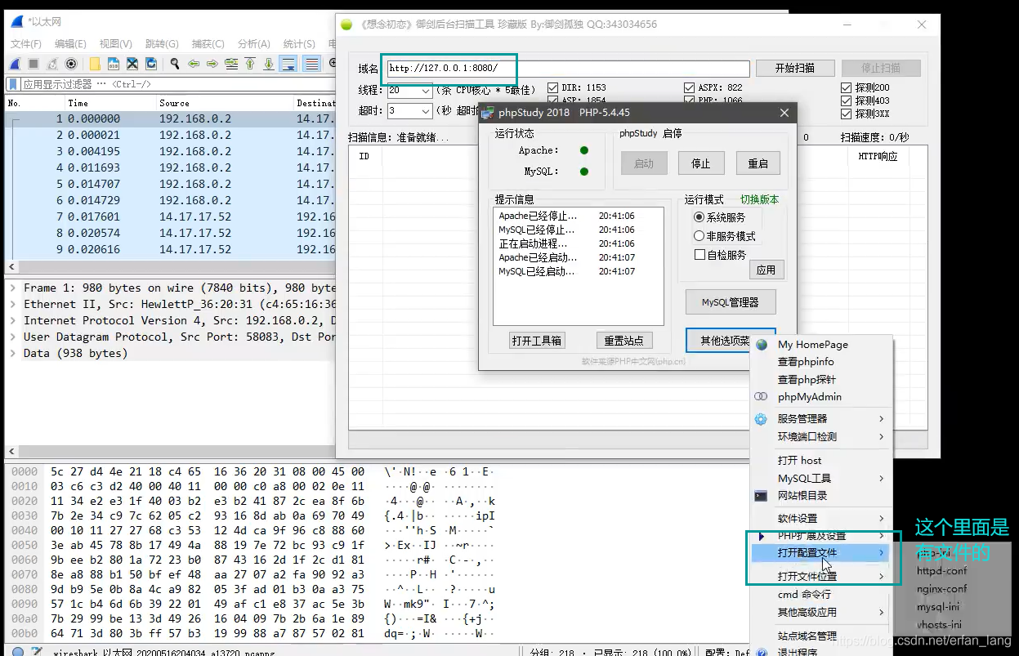Click the 重置站点 button
The height and width of the screenshot is (656, 1019).
point(624,341)
